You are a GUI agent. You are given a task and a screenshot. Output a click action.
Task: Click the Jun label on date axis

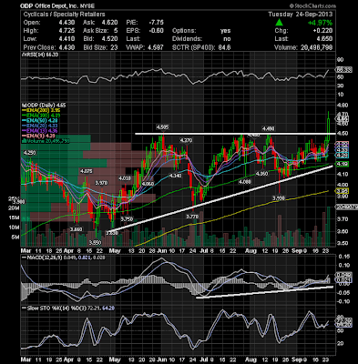[x=162, y=251]
